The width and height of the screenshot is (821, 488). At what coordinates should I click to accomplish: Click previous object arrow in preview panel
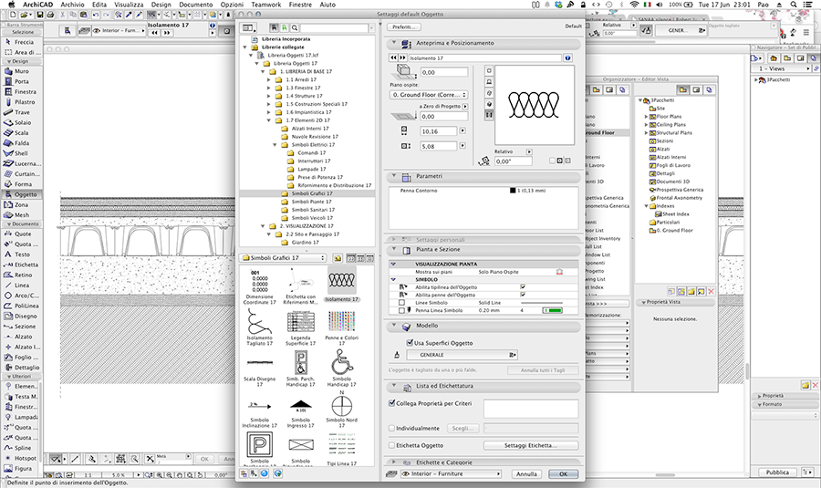[393, 58]
